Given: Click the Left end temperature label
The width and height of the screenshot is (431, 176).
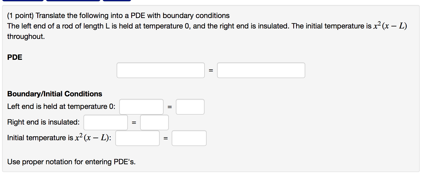Looking at the screenshot, I should [x=61, y=106].
